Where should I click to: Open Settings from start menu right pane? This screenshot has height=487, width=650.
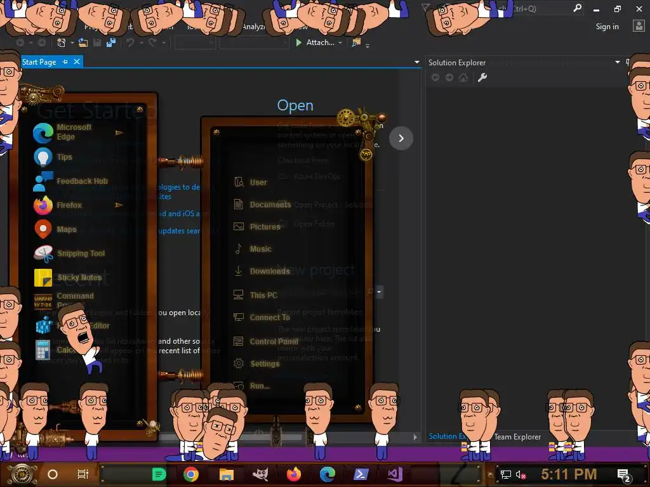tap(256, 363)
